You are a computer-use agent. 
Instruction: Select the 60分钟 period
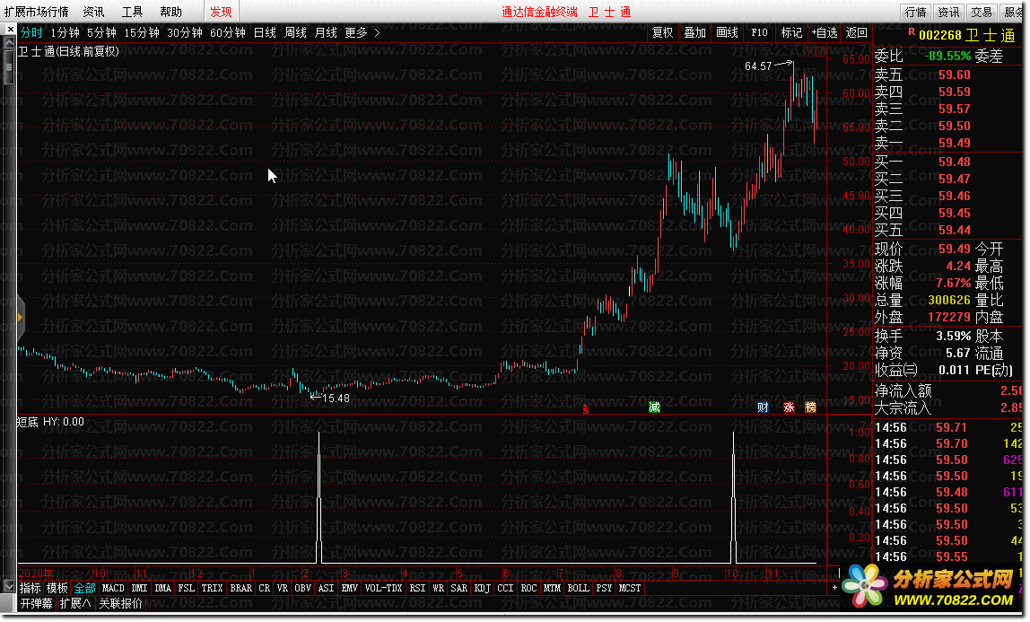(228, 33)
